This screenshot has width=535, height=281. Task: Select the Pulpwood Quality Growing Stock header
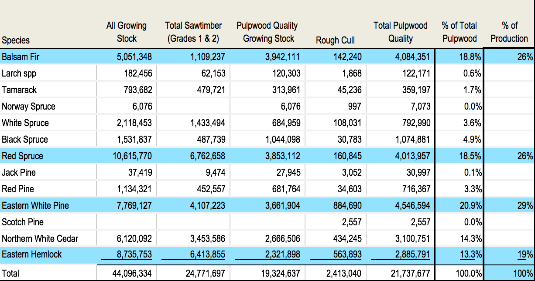click(x=267, y=32)
